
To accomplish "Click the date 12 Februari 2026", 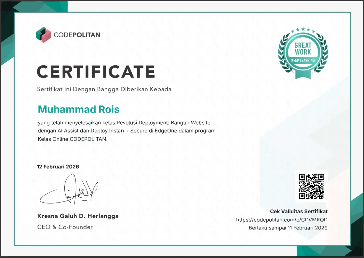I will coord(58,167).
